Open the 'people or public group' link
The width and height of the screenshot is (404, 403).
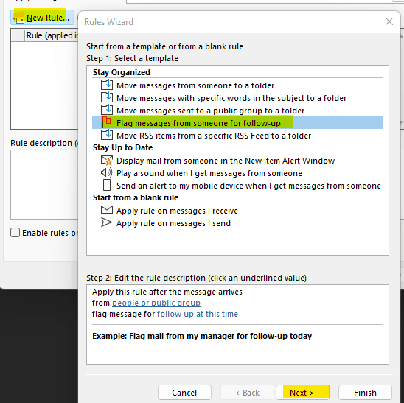[x=156, y=303]
